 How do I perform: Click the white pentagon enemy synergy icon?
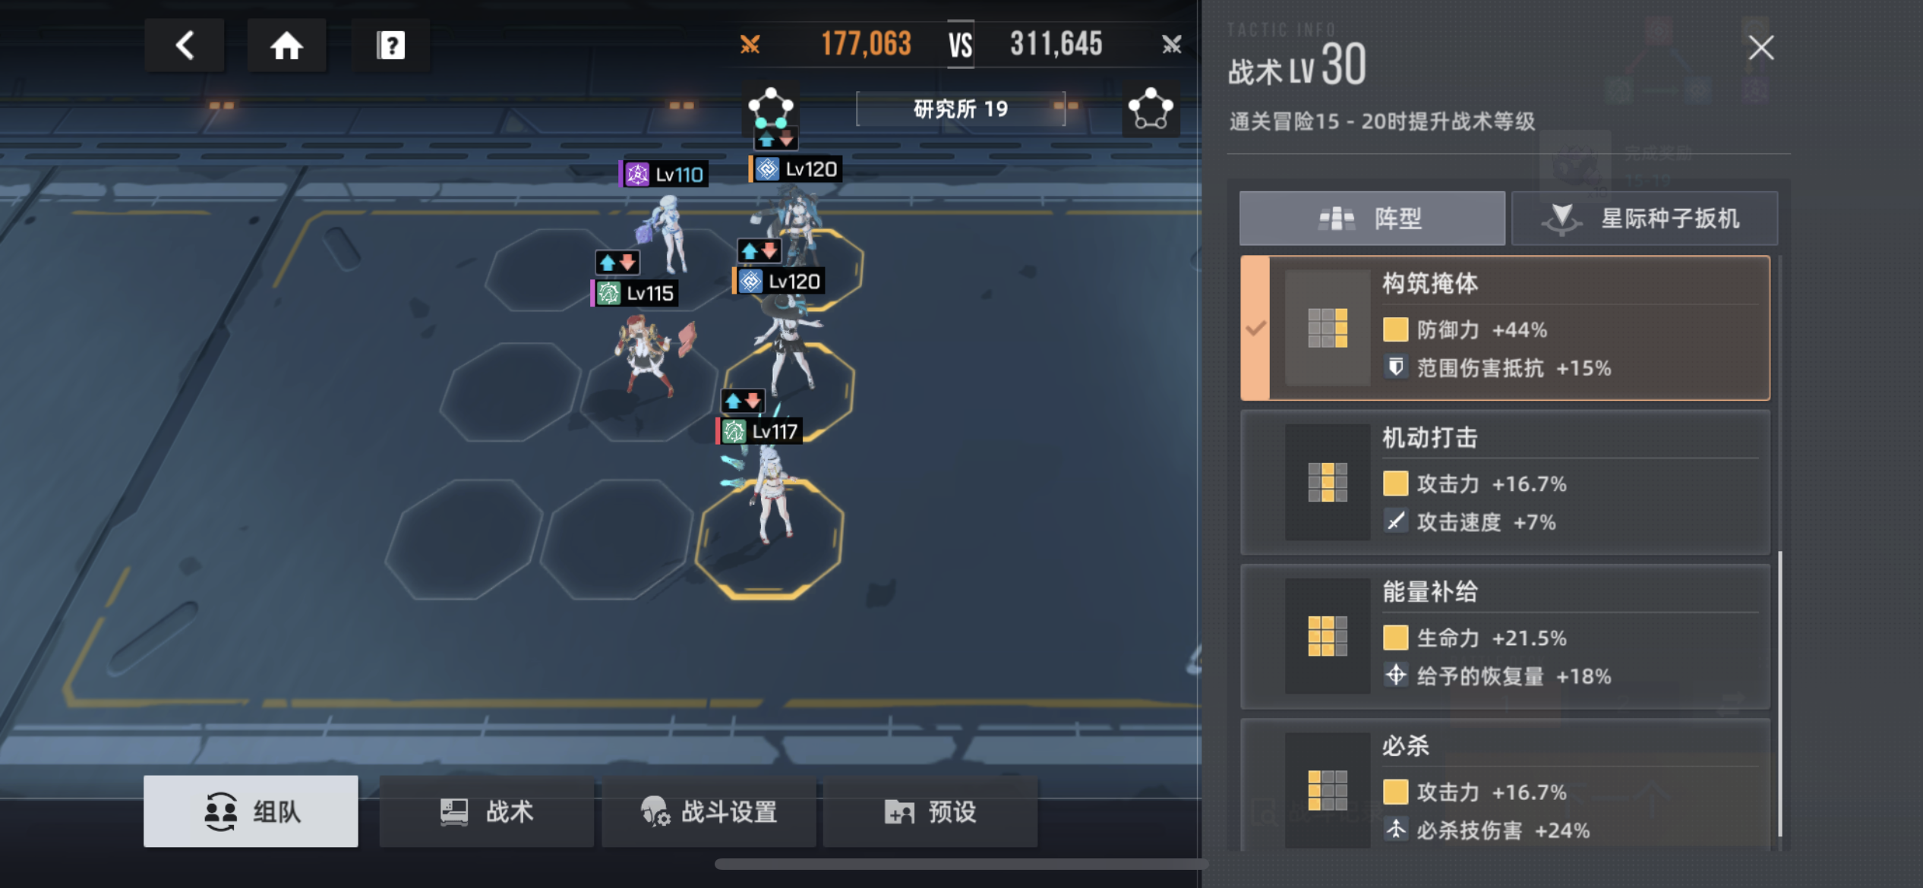pyautogui.click(x=1151, y=109)
